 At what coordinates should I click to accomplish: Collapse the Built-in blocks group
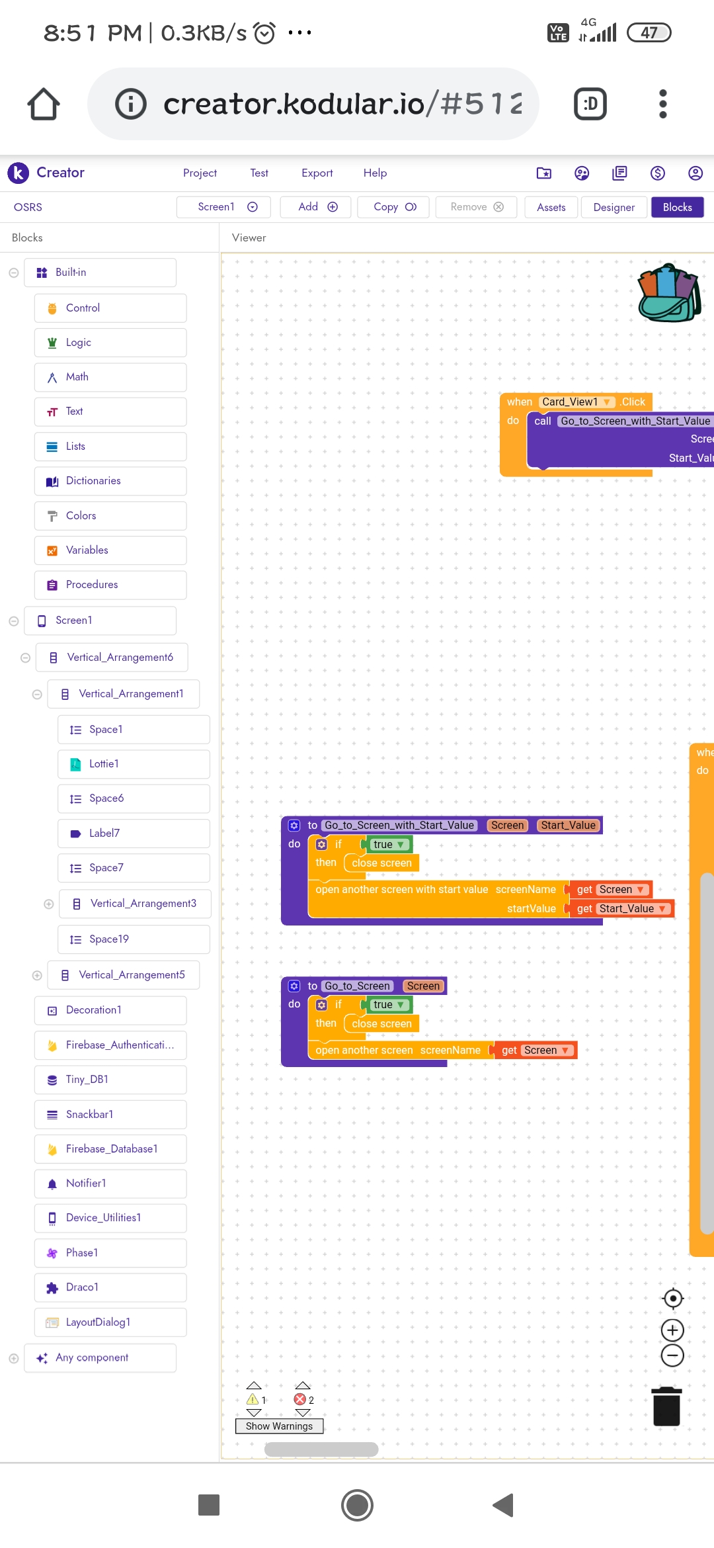point(13,273)
